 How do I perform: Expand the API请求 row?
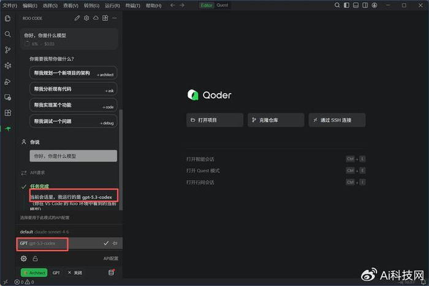[x=70, y=173]
